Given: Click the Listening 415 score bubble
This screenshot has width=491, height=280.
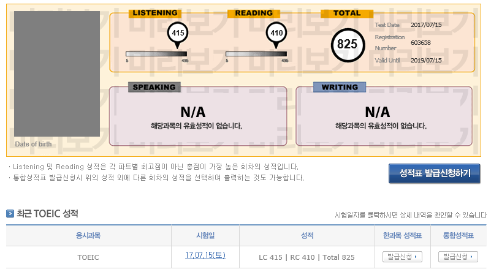Looking at the screenshot, I should point(178,33).
